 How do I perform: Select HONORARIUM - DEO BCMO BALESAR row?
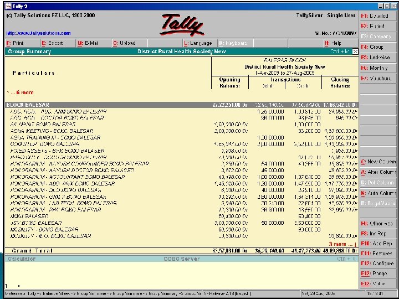pyautogui.click(x=182, y=190)
